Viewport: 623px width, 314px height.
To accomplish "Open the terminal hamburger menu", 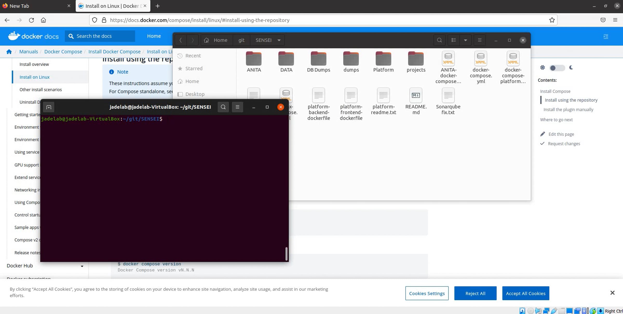I will click(237, 107).
